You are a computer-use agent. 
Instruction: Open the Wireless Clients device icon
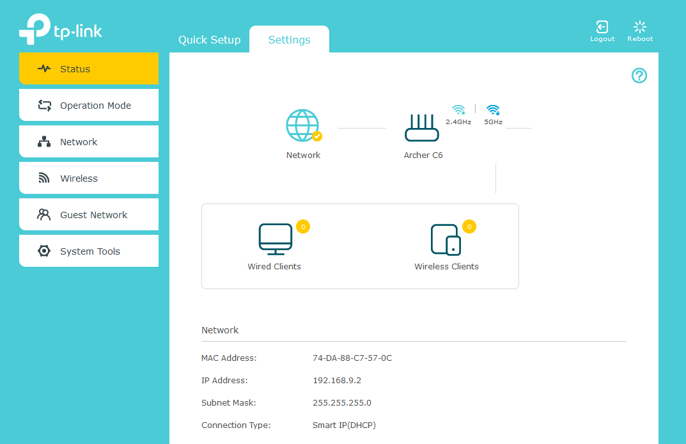click(446, 240)
